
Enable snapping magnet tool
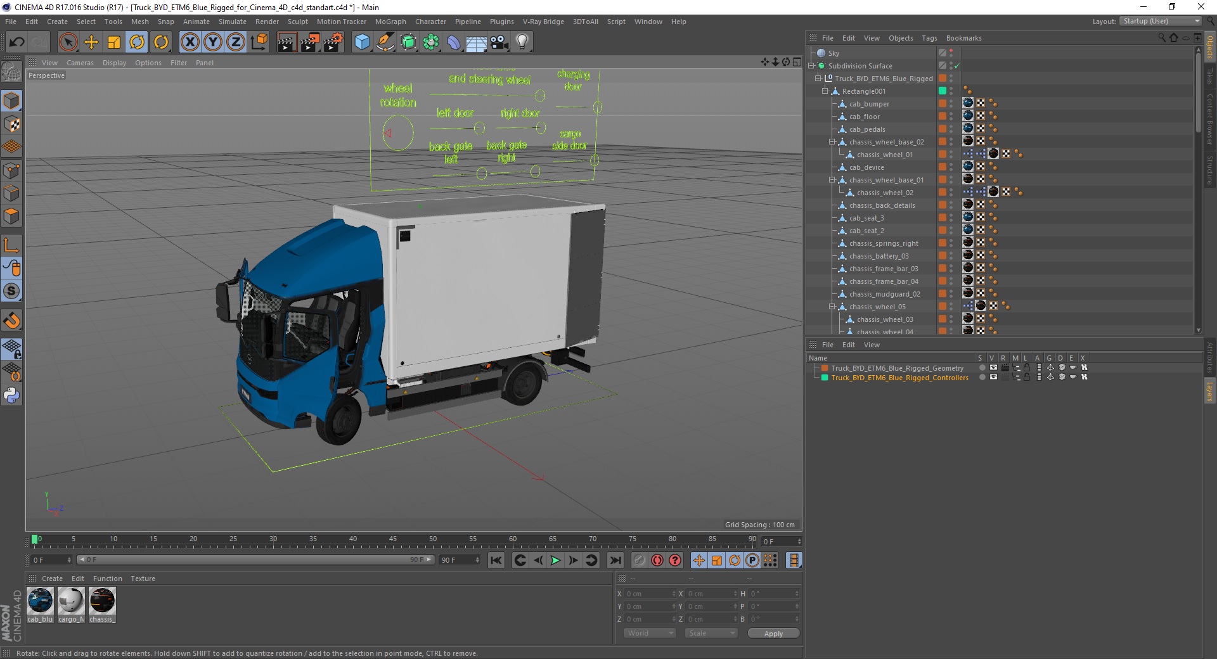[x=11, y=321]
